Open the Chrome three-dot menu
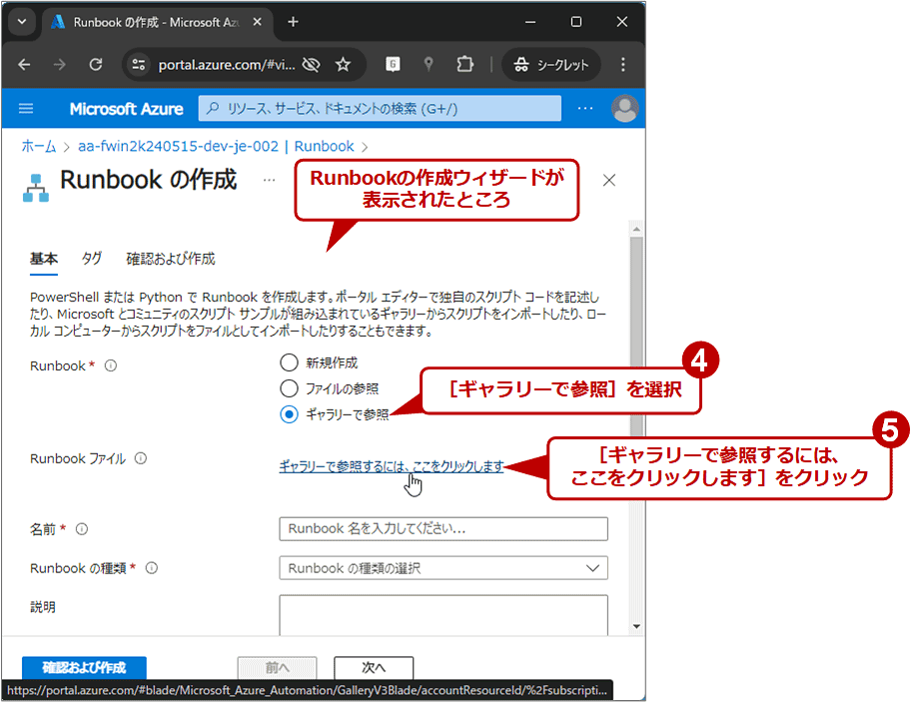916x702 pixels. click(x=623, y=64)
